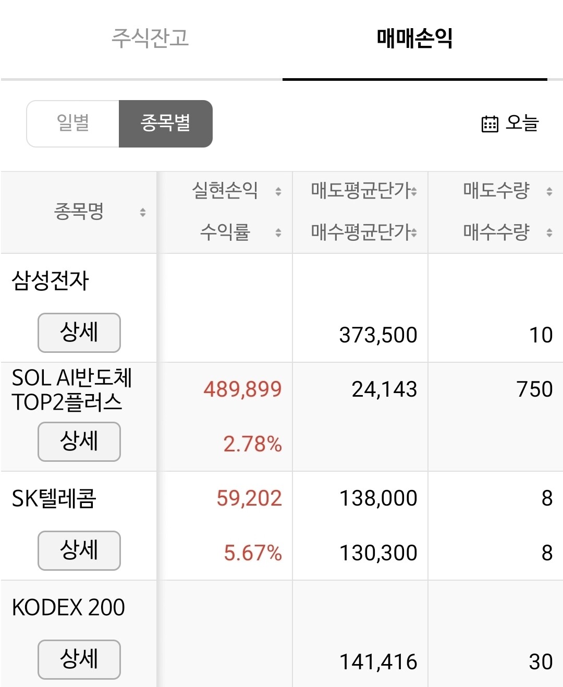The width and height of the screenshot is (563, 687).
Task: Click the KODEX 200 stock name
Action: click(68, 607)
